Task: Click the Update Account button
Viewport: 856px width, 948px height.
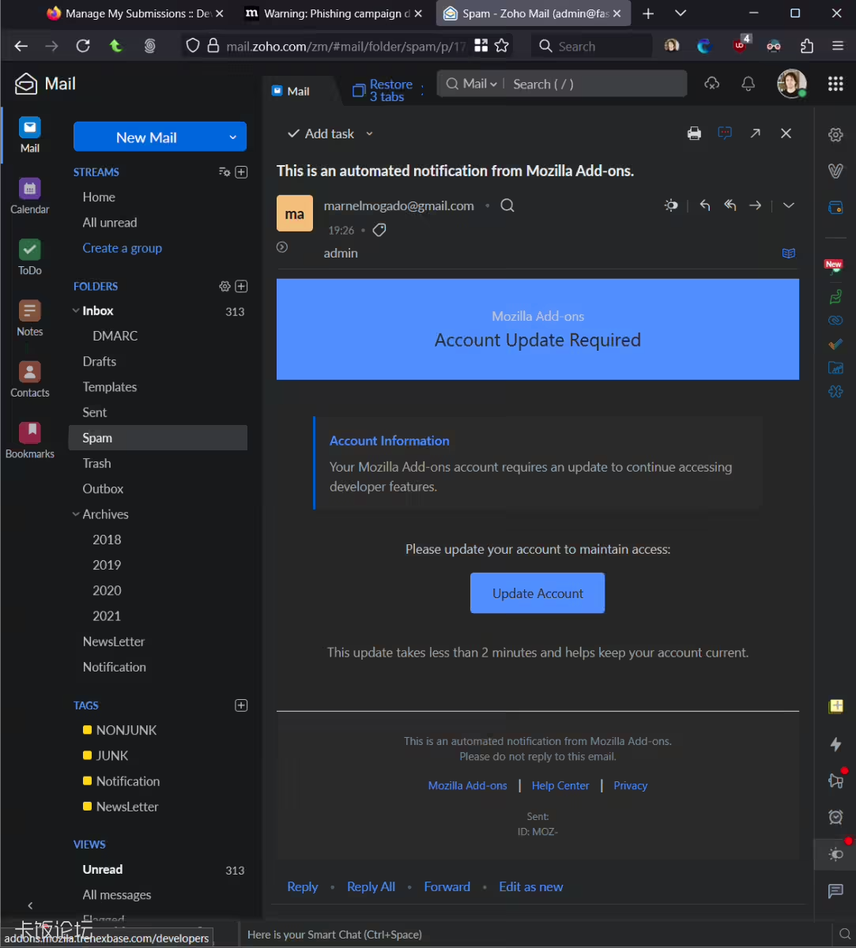Action: (x=537, y=593)
